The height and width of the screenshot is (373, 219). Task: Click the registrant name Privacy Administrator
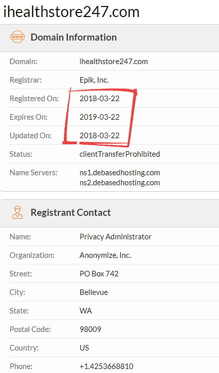115,237
